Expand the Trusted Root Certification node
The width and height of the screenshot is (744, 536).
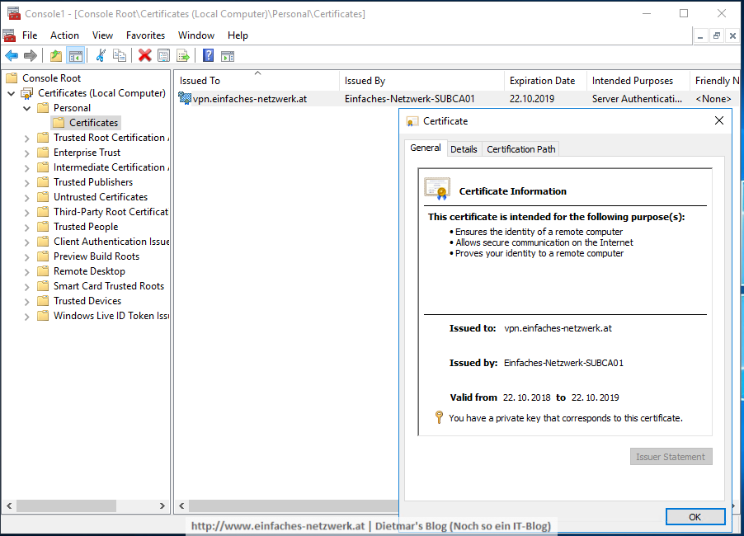pos(27,139)
